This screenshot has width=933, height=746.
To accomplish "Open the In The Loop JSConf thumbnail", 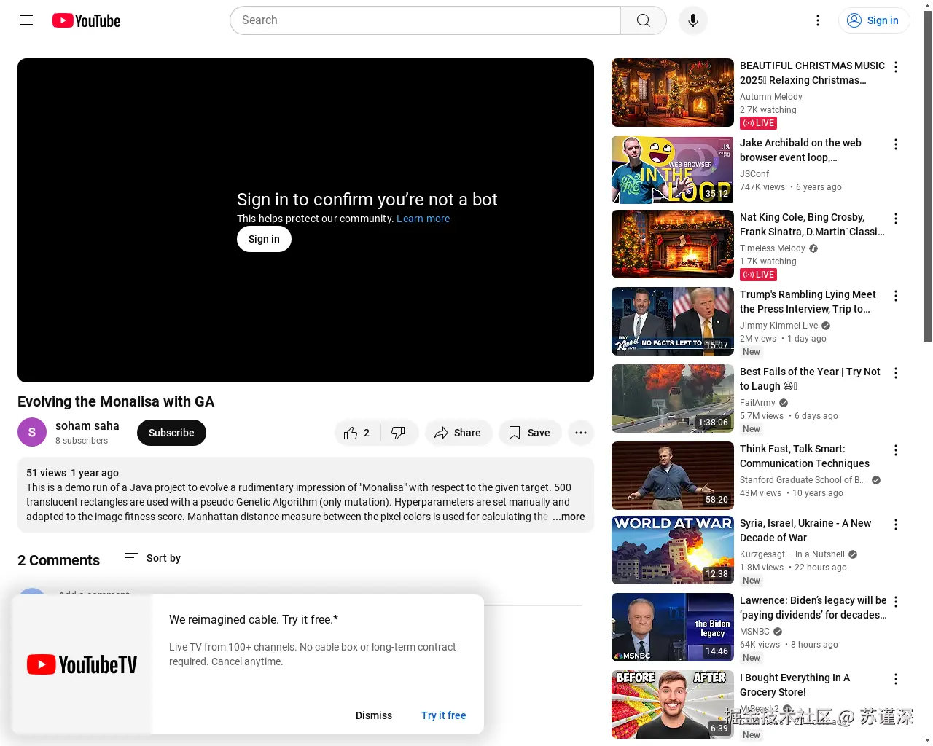I will [x=673, y=170].
